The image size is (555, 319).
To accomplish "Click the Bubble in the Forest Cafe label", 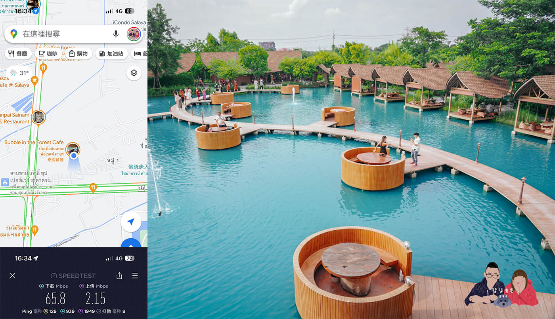I will tap(34, 142).
